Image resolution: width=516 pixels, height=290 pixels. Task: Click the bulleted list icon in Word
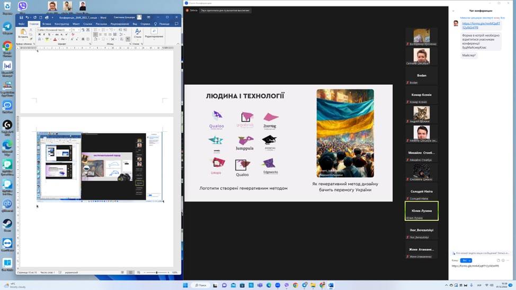(95, 30)
